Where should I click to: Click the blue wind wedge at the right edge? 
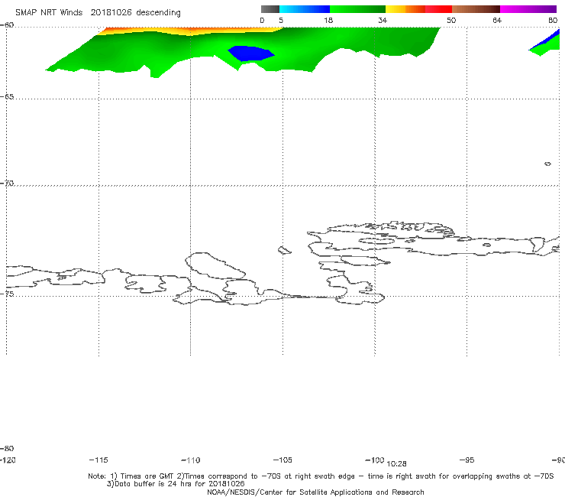pos(548,40)
